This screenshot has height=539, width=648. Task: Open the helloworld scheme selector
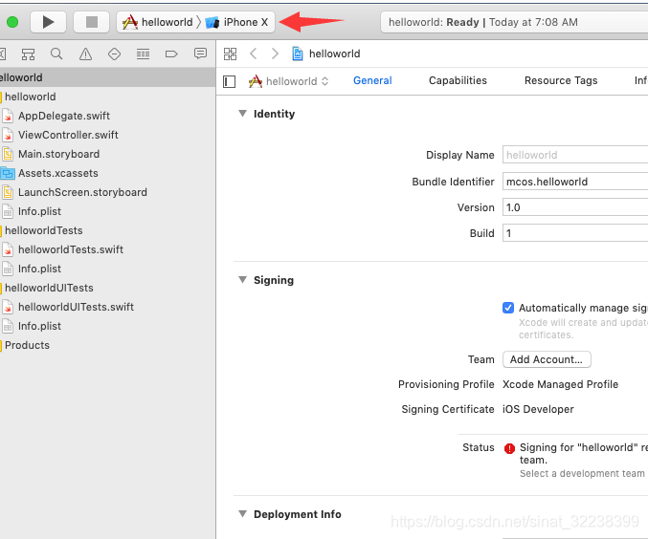point(158,22)
